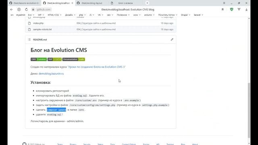Click the CMS Evolution badge
Viewport: 258px width, 145px height.
pos(39,59)
